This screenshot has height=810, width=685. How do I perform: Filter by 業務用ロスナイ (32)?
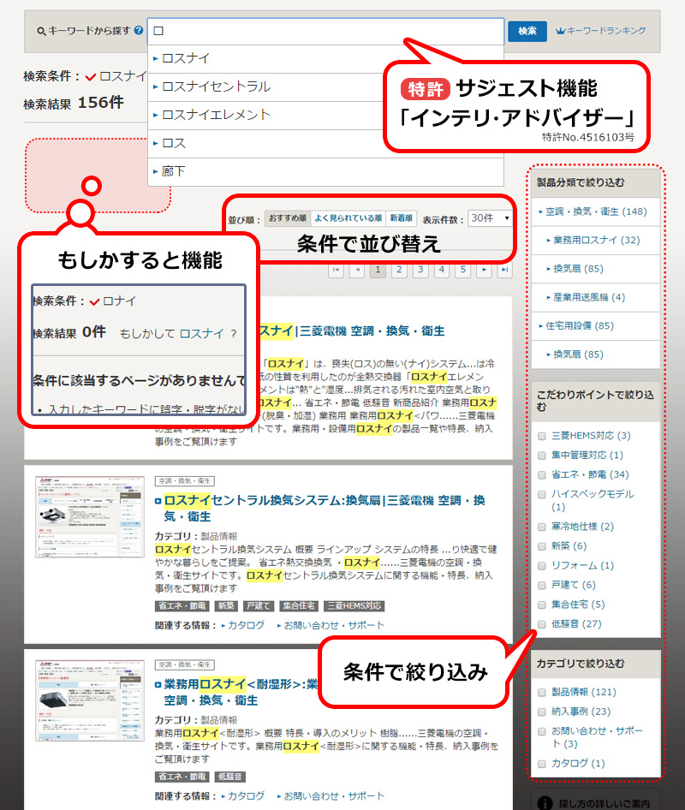coord(596,241)
